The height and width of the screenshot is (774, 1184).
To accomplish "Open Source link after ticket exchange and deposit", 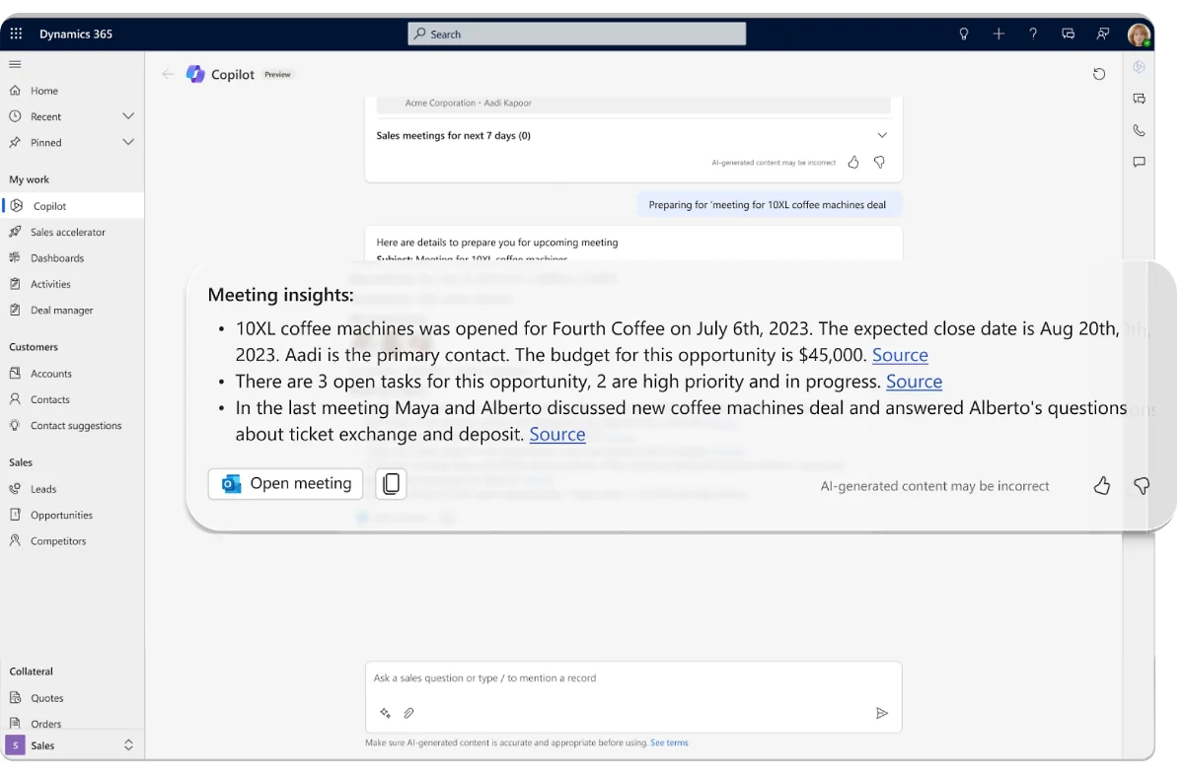I will coord(557,434).
